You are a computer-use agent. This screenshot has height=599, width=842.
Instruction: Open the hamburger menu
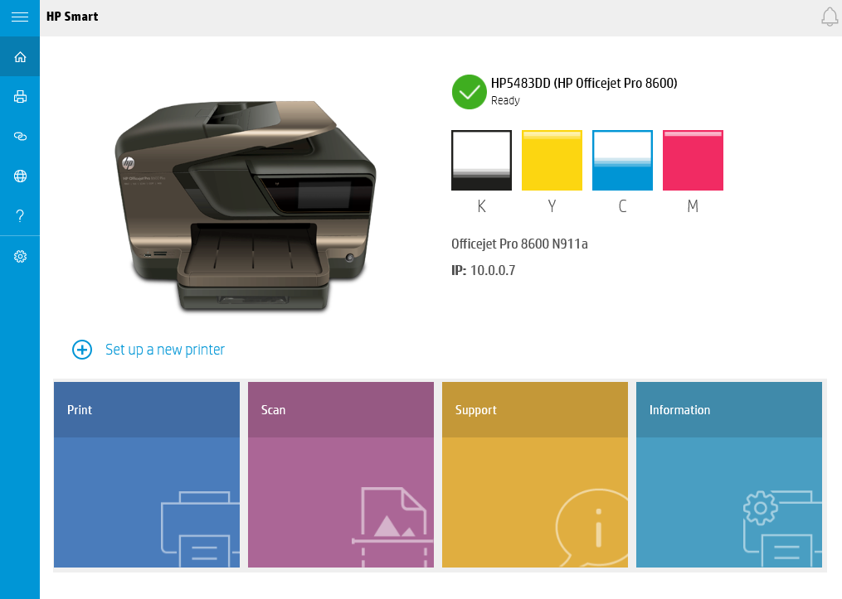click(20, 17)
